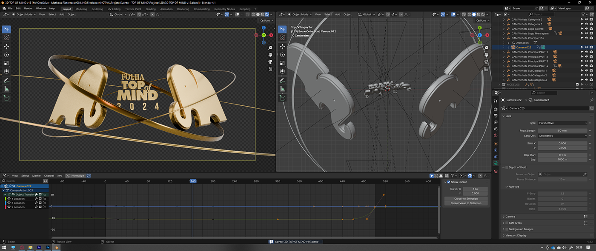The height and width of the screenshot is (251, 596).
Task: Click the Clip Start 0.1 m field
Action: tap(563, 155)
